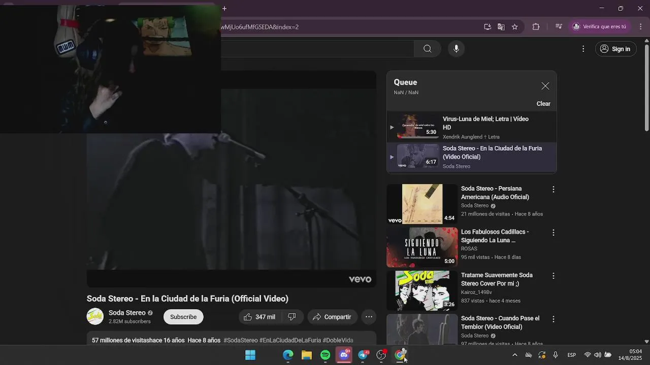Open Tratame Suavemente cover thumbnail
650x365 pixels.
(x=422, y=290)
